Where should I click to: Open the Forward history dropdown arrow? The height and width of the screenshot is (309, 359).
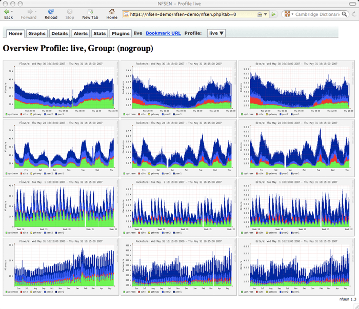(35, 11)
